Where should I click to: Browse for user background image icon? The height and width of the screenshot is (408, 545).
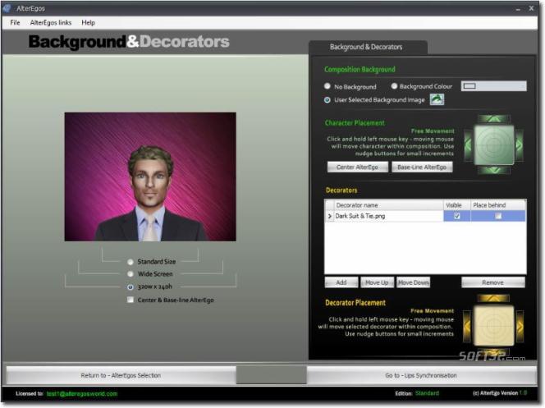point(437,99)
